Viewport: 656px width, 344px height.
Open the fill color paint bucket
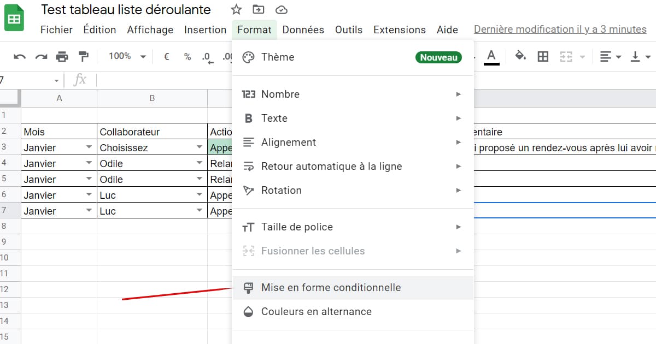coord(520,56)
